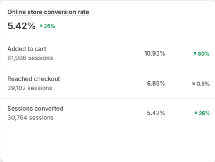This screenshot has width=215, height=162.
Task: Click the 5.42% headline conversion figure
Action: point(22,26)
